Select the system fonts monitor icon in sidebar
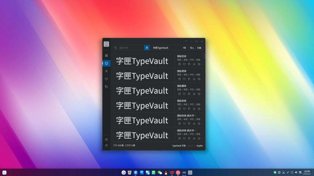The width and height of the screenshot is (314, 176). [106, 63]
